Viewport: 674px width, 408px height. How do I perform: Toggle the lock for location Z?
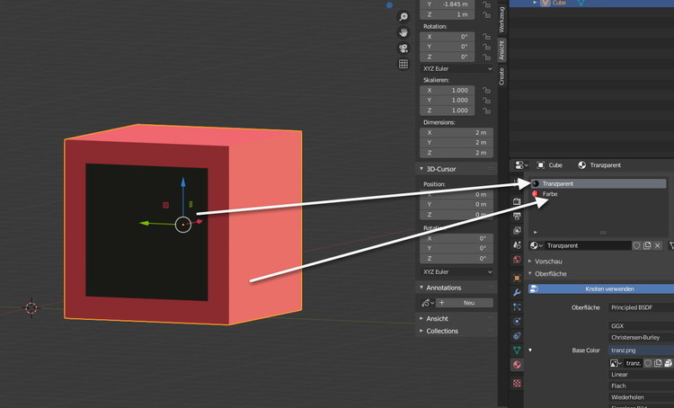[486, 14]
